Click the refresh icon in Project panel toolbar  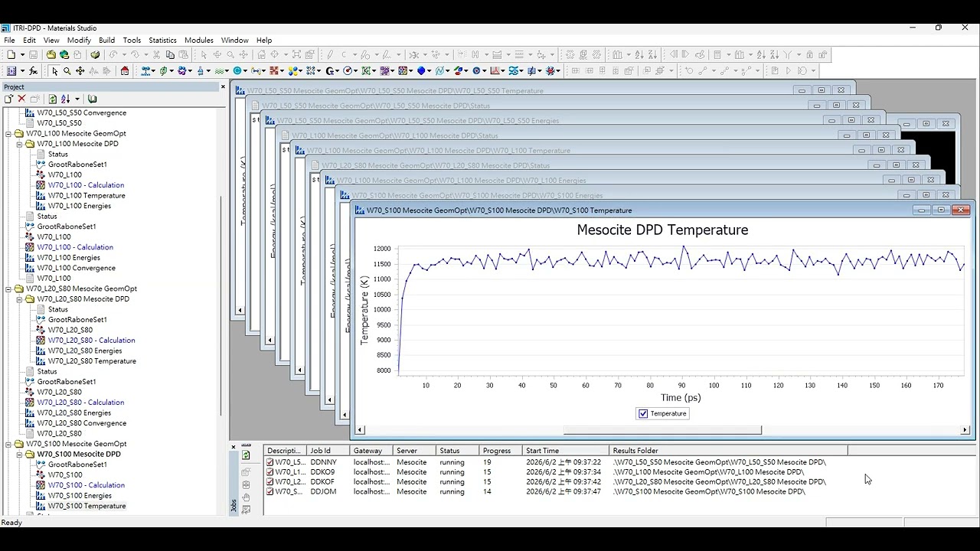53,99
